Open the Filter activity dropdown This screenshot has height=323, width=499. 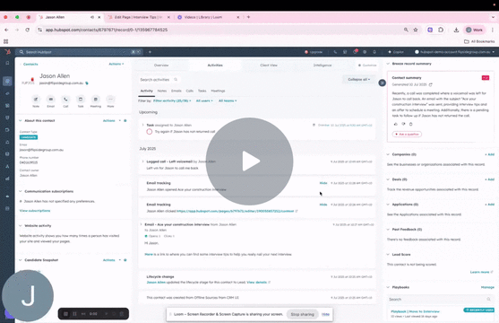(x=172, y=100)
